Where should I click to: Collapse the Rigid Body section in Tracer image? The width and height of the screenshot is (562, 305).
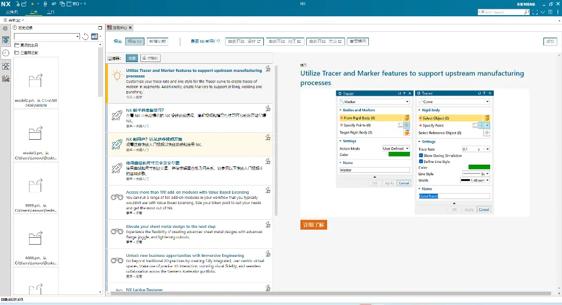pyautogui.click(x=419, y=110)
